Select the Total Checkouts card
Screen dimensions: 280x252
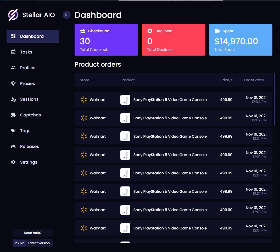point(106,40)
